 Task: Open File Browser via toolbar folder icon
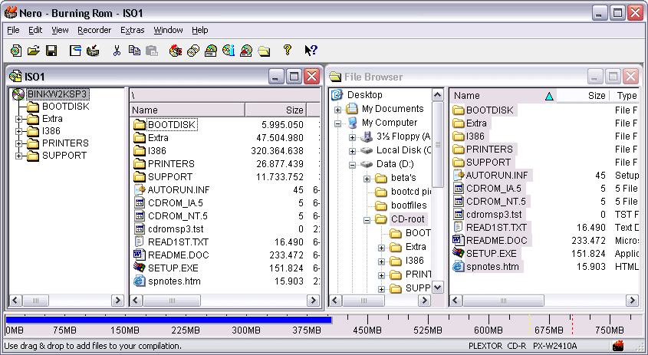click(x=264, y=51)
